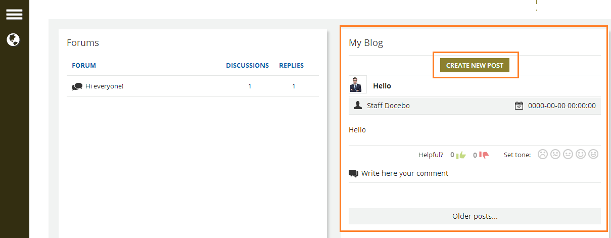611x238 pixels.
Task: Click the thumbs down icon
Action: tap(484, 155)
